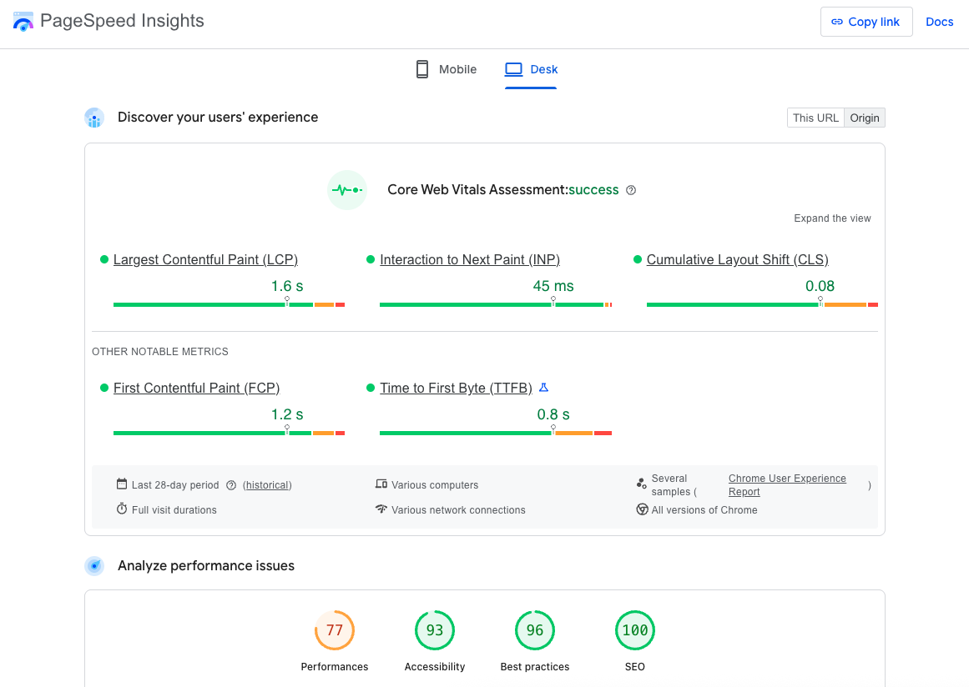Click the Analyze performance issues heading
The image size is (969, 687).
206,566
